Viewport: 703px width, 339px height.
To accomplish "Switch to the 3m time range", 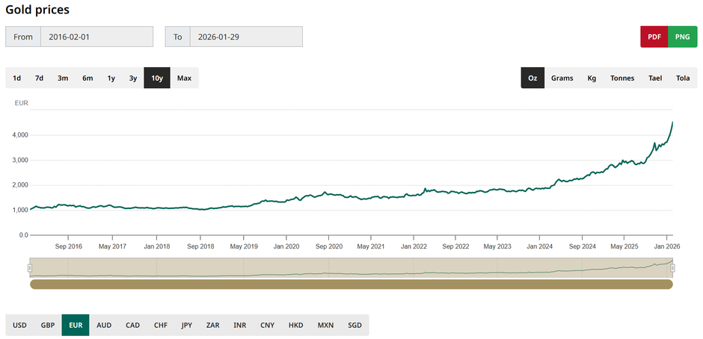I will pyautogui.click(x=63, y=78).
